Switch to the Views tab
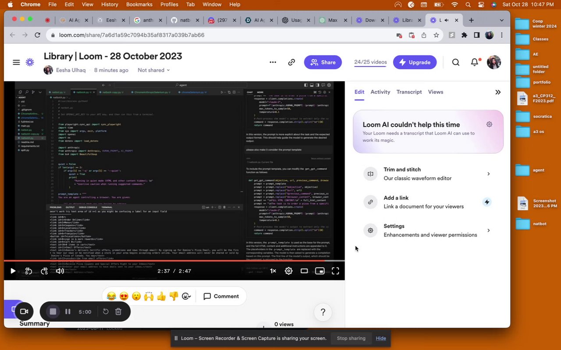 (x=436, y=92)
